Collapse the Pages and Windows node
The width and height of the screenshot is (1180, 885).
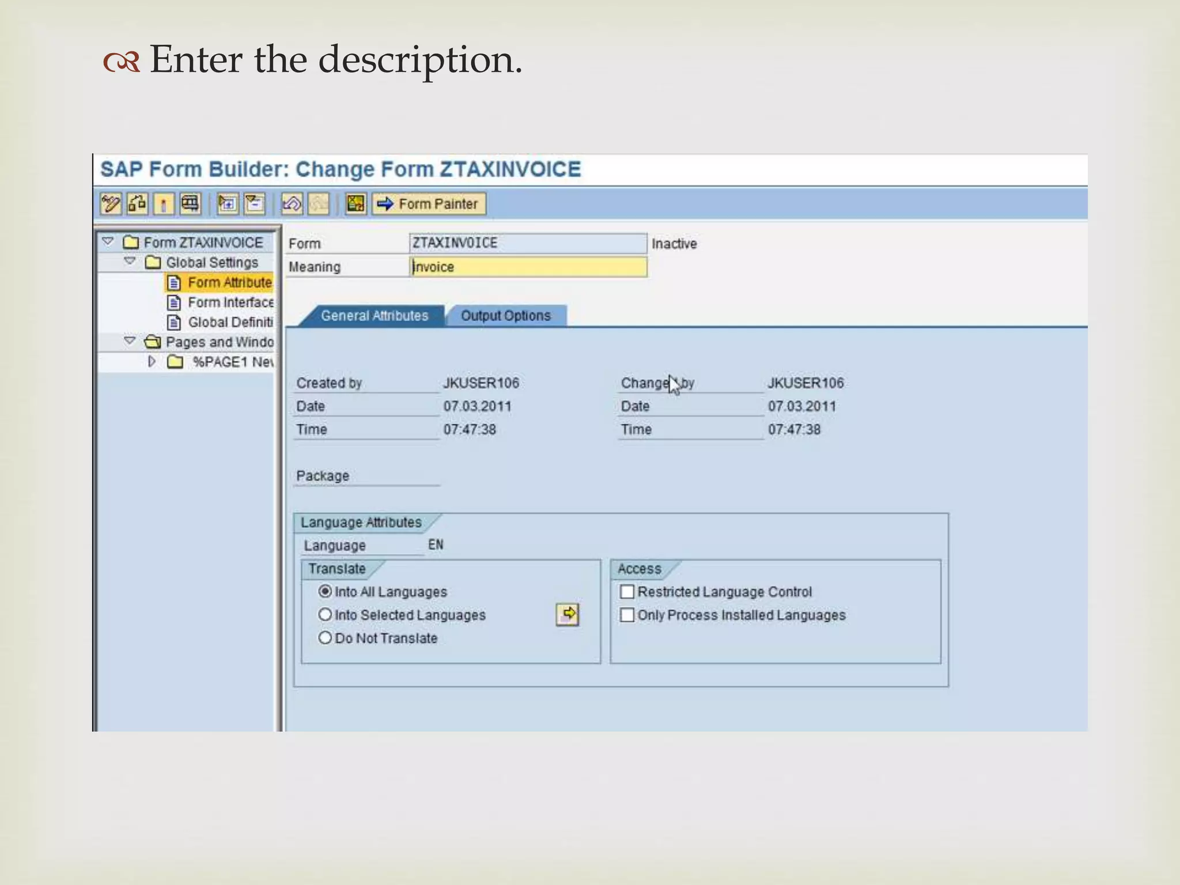pos(130,341)
